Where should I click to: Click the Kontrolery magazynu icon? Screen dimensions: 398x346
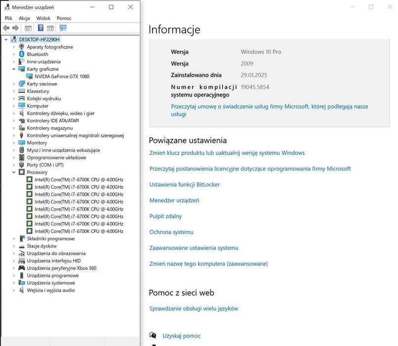pyautogui.click(x=22, y=128)
